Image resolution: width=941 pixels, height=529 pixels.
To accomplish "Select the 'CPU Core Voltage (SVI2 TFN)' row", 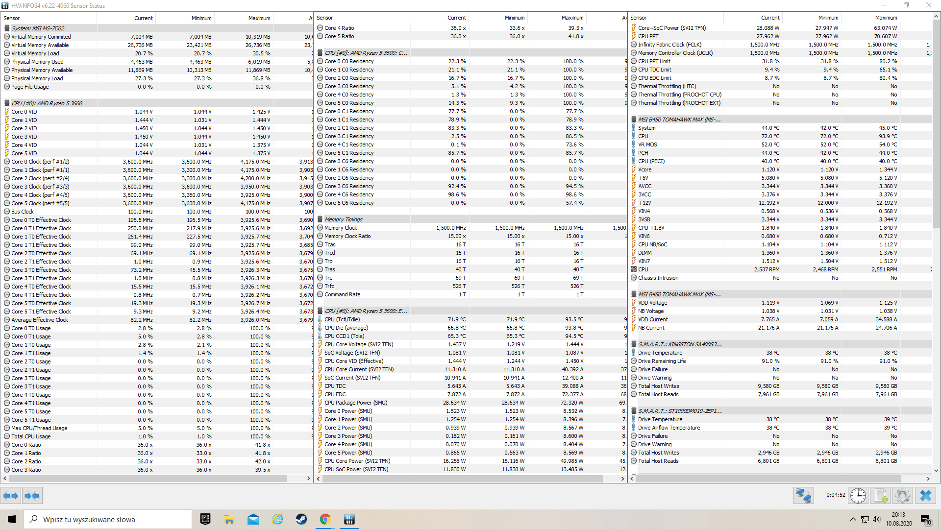I will click(x=470, y=344).
